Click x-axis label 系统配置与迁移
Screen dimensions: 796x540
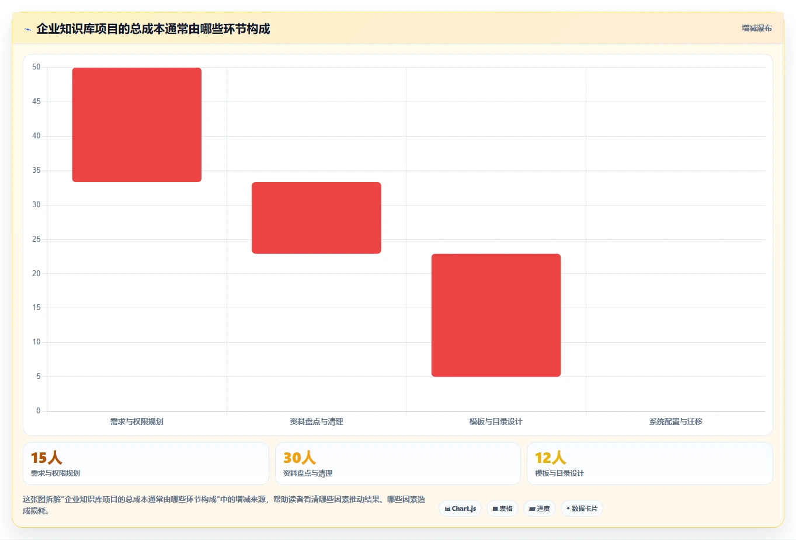[x=676, y=421]
